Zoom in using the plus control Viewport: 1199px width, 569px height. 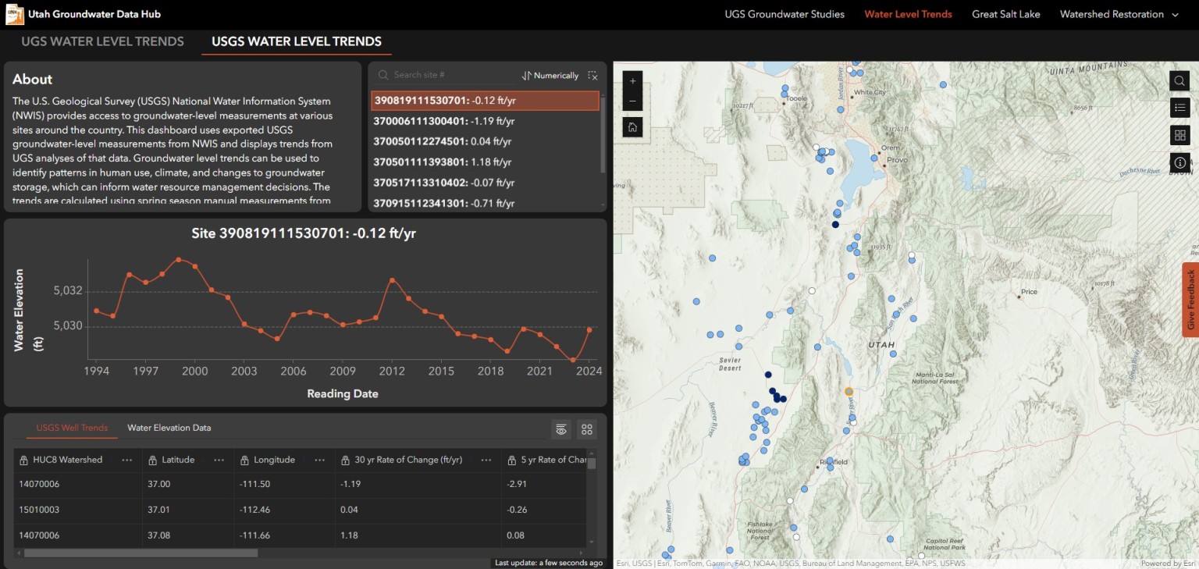pos(632,81)
